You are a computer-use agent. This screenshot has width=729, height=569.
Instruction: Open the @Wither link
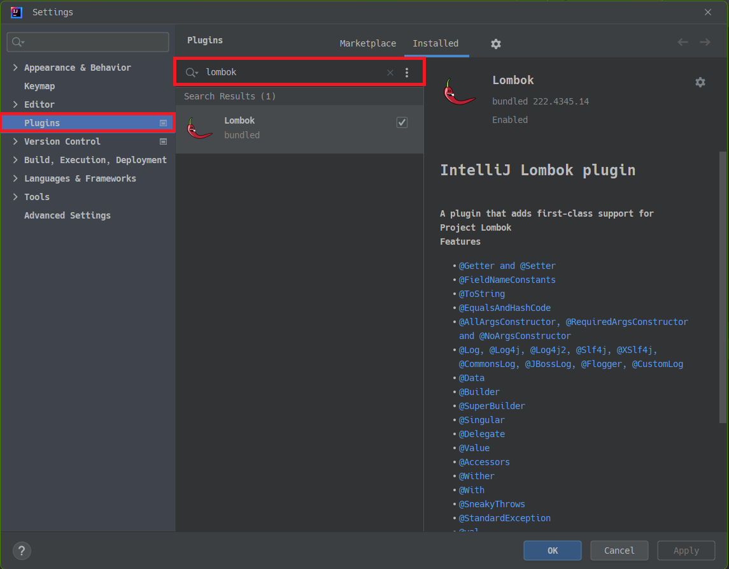click(x=476, y=476)
